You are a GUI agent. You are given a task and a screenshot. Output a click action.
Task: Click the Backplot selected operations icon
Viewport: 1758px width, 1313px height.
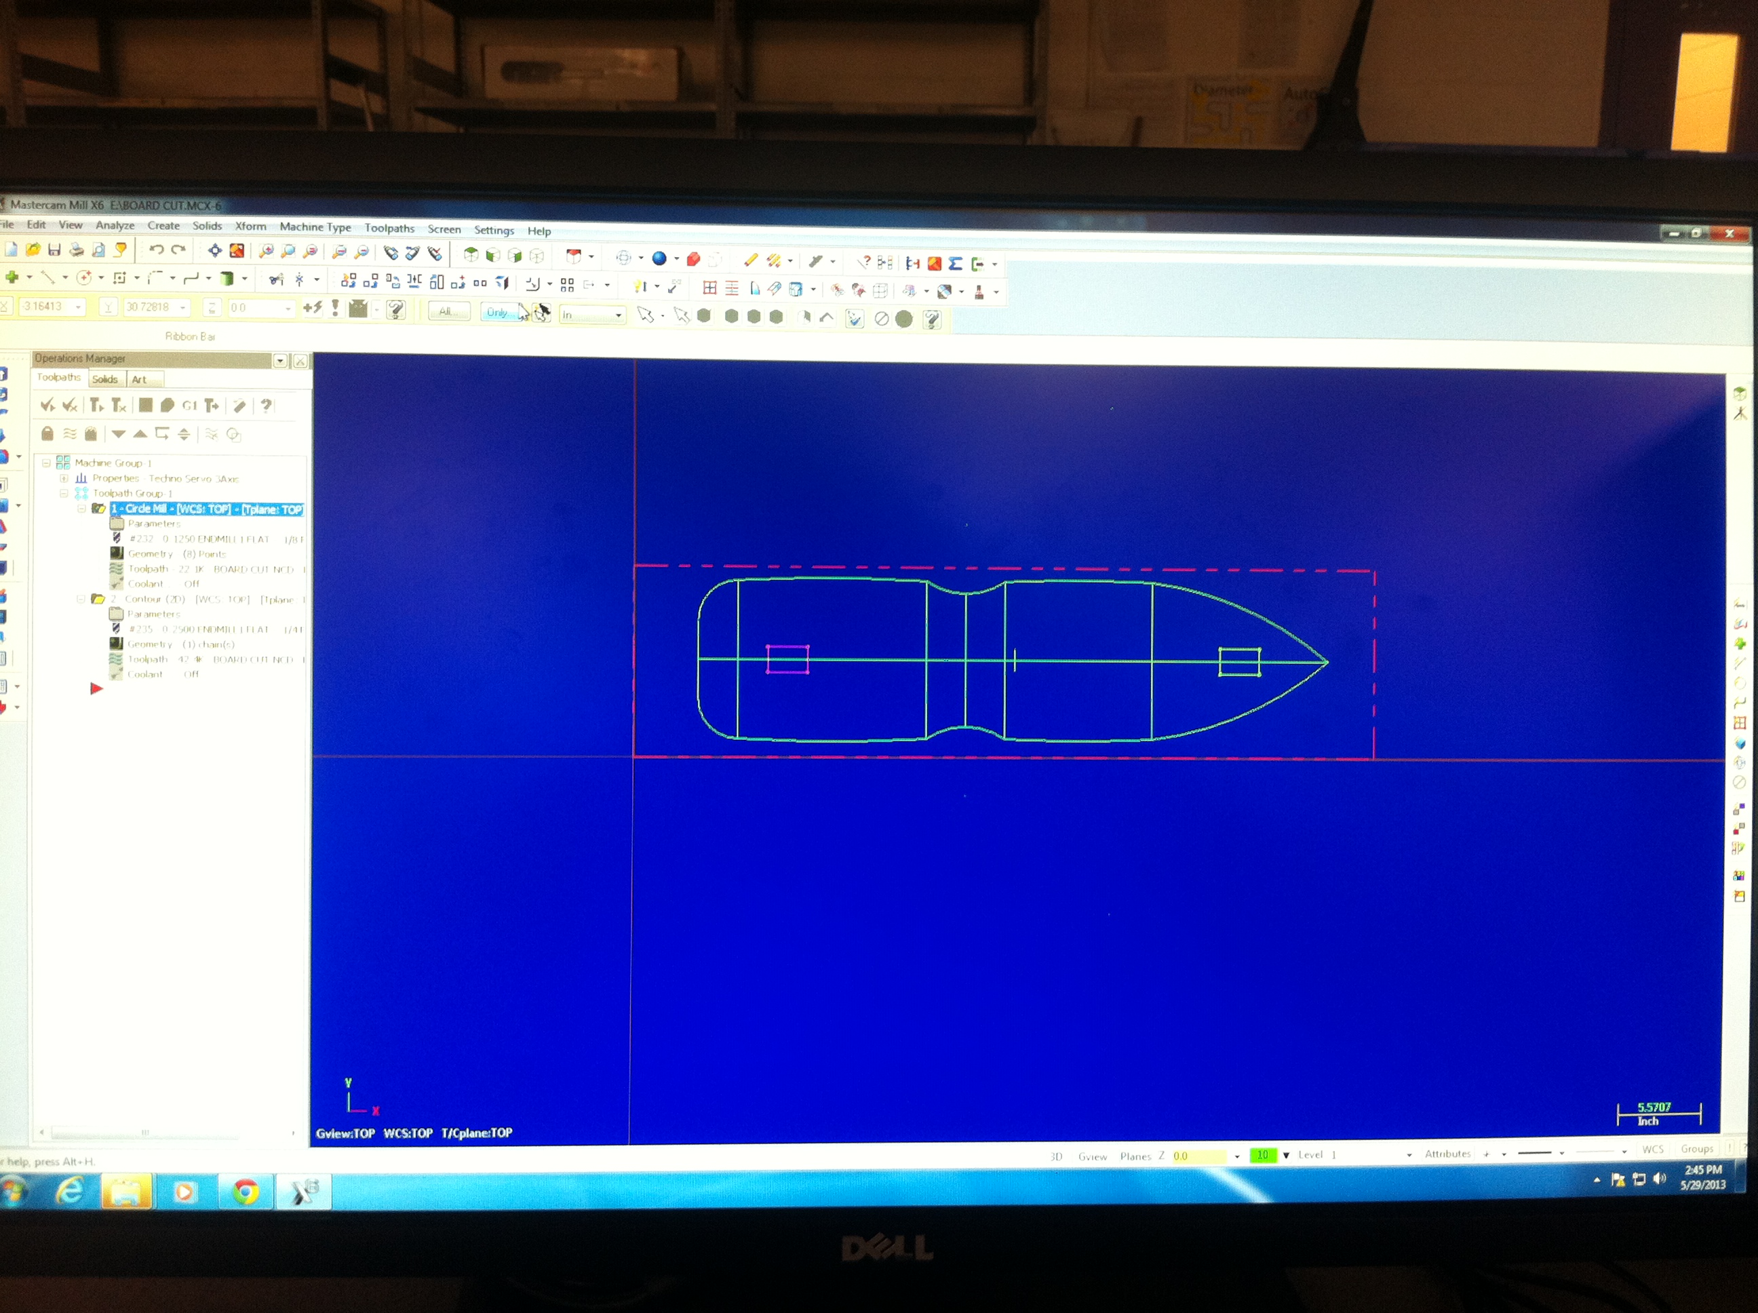[x=145, y=406]
